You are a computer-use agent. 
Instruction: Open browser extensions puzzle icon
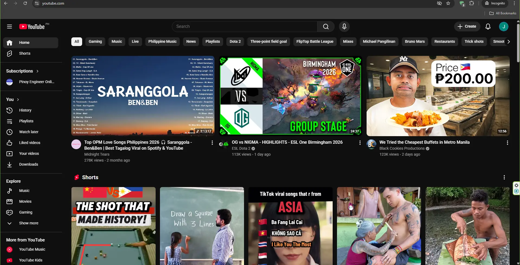click(471, 3)
